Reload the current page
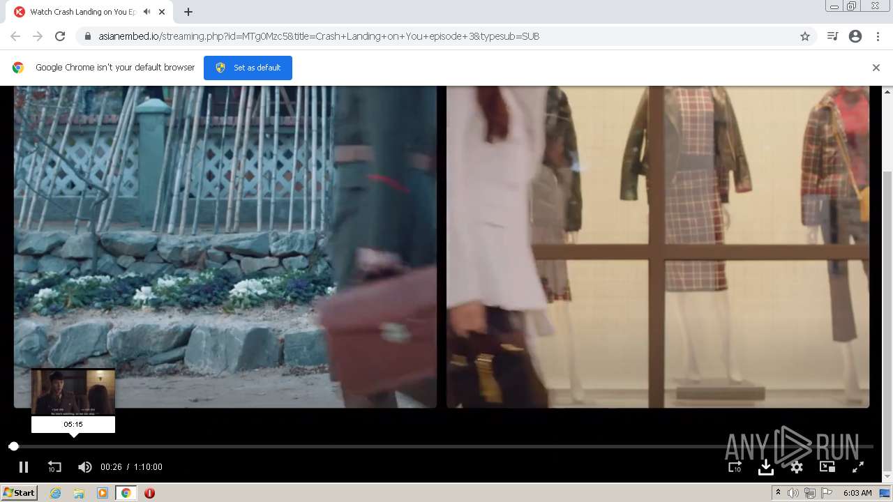 (x=60, y=36)
